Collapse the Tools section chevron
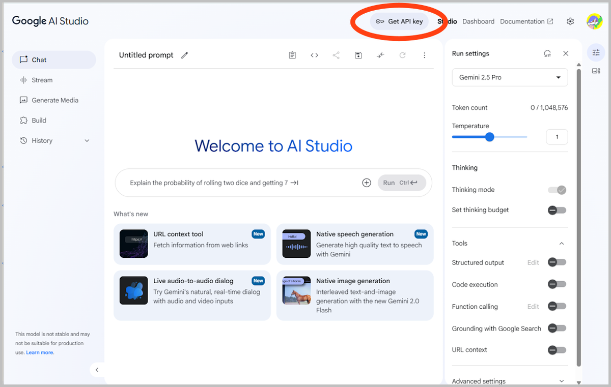The width and height of the screenshot is (611, 387). 562,244
